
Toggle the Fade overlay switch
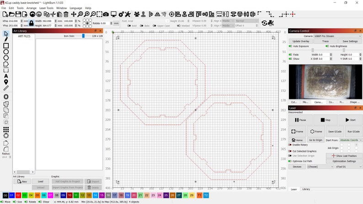(x=290, y=54)
